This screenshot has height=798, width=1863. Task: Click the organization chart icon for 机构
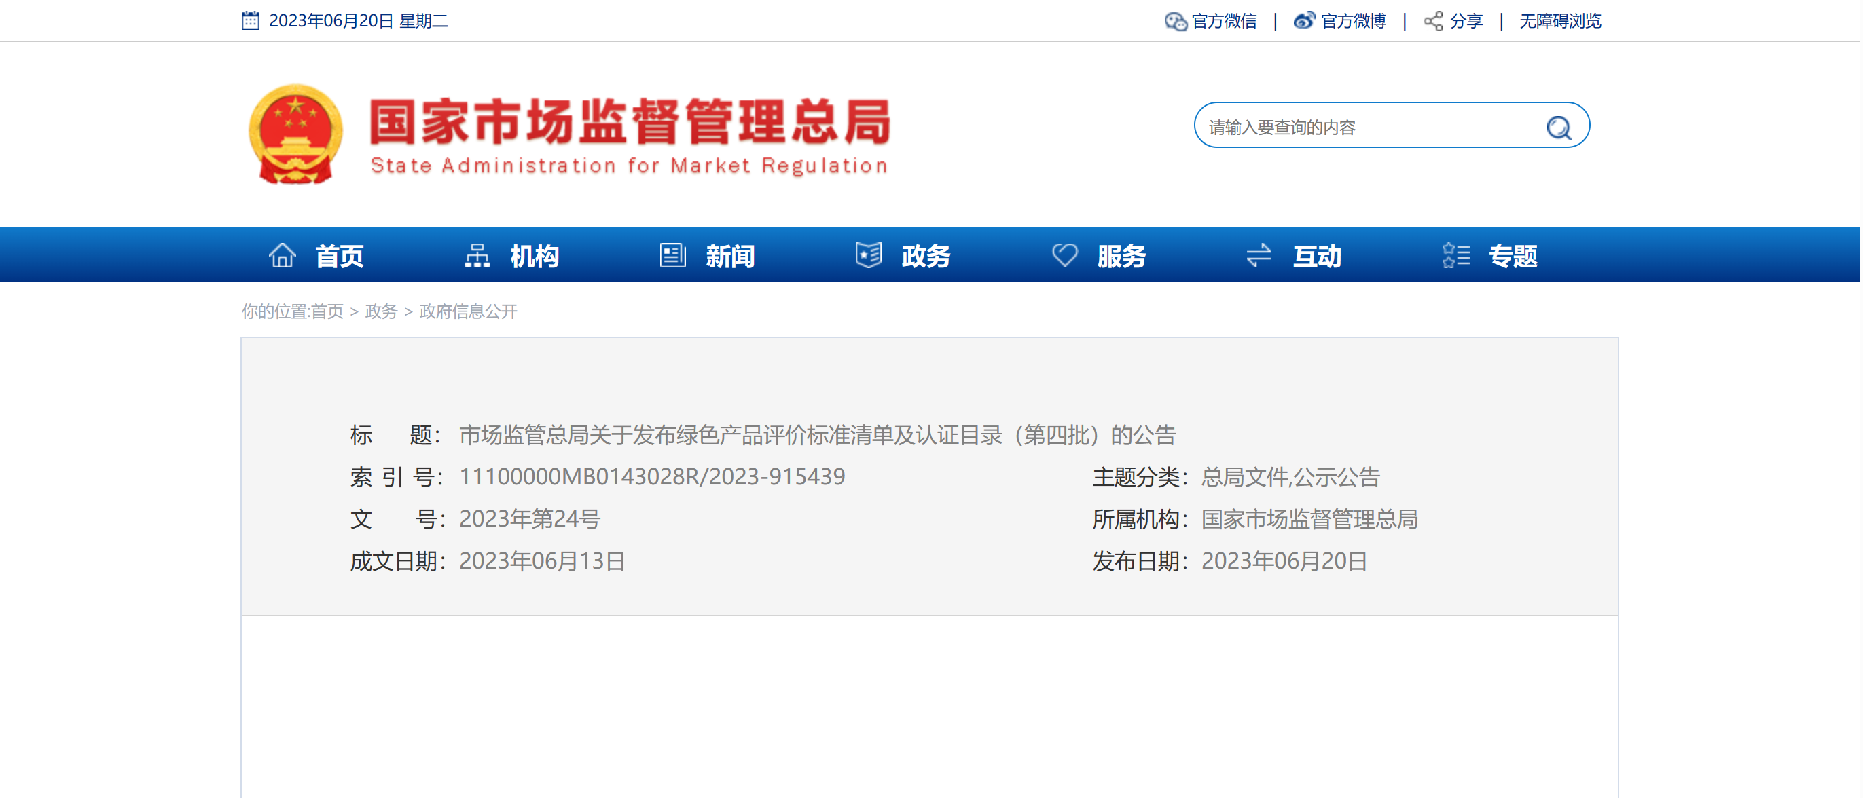[x=477, y=255]
